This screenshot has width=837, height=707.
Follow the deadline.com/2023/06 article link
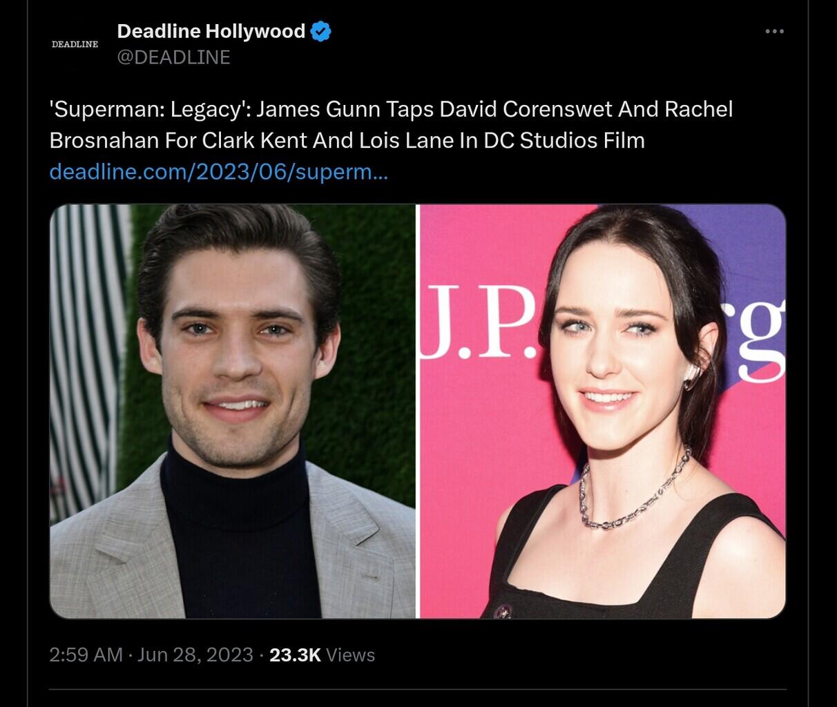point(219,171)
